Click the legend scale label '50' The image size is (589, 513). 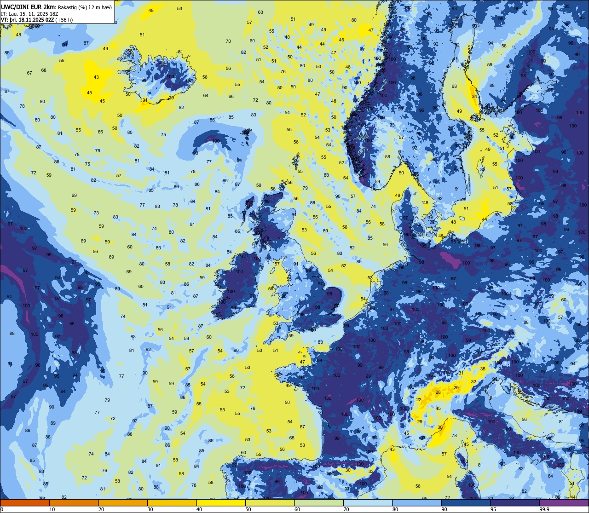pyautogui.click(x=248, y=509)
